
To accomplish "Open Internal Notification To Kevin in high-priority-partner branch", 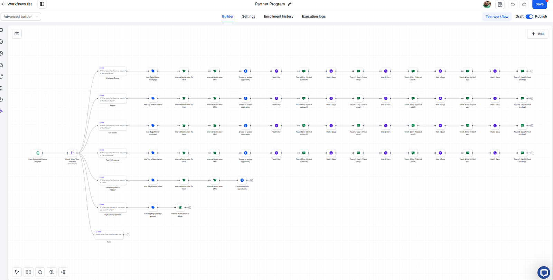I will click(x=180, y=207).
